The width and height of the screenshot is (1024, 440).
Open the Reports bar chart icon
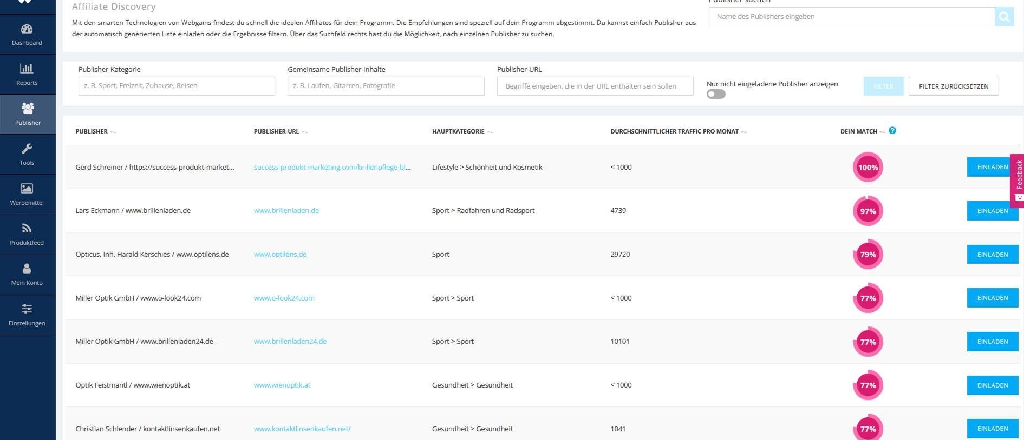point(27,69)
